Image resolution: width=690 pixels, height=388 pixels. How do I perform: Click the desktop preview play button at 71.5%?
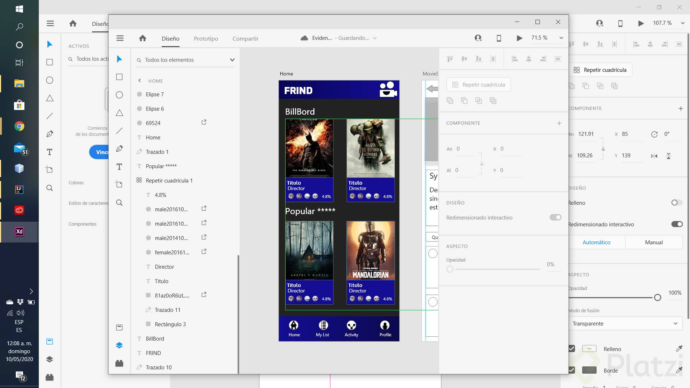tap(519, 38)
